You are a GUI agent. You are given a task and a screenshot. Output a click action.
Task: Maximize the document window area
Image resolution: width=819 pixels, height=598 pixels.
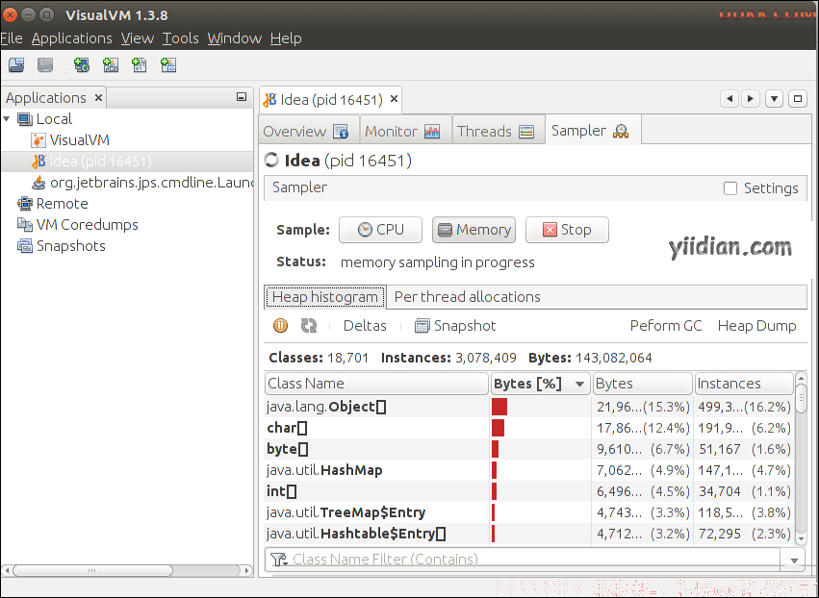[x=798, y=98]
